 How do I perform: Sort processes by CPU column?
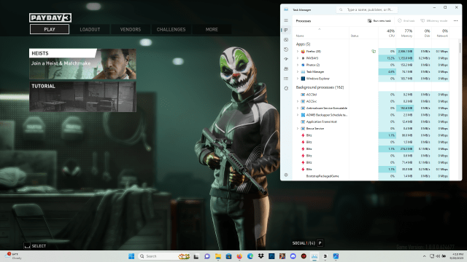[387, 33]
